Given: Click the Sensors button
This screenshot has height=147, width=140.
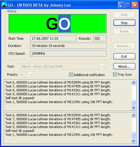Looking at the screenshot, I should (x=124, y=46).
